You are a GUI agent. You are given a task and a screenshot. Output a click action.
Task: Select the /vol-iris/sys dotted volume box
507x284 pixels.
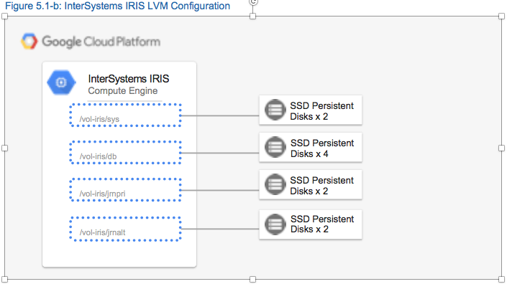tap(125, 115)
